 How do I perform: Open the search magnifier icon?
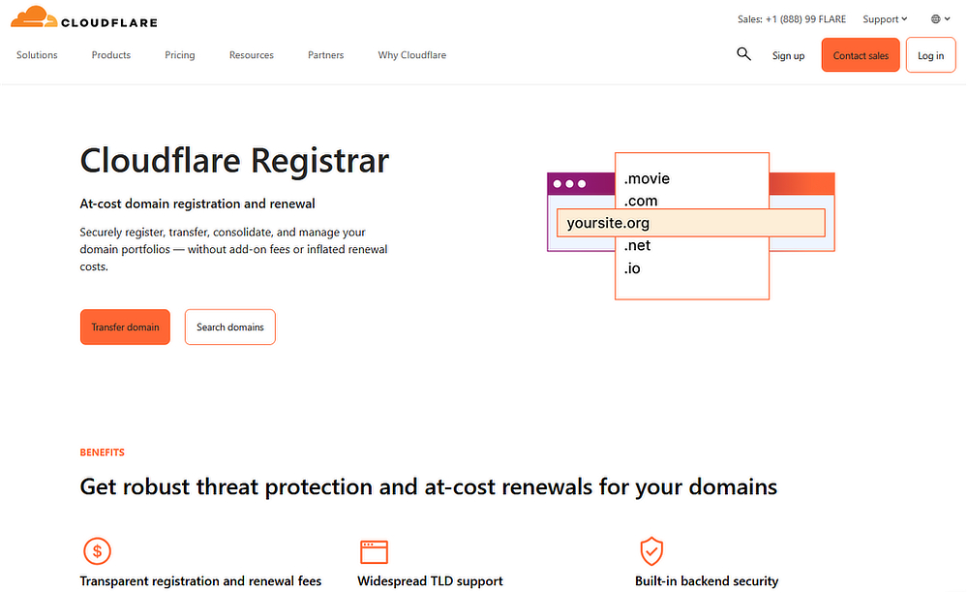click(743, 54)
